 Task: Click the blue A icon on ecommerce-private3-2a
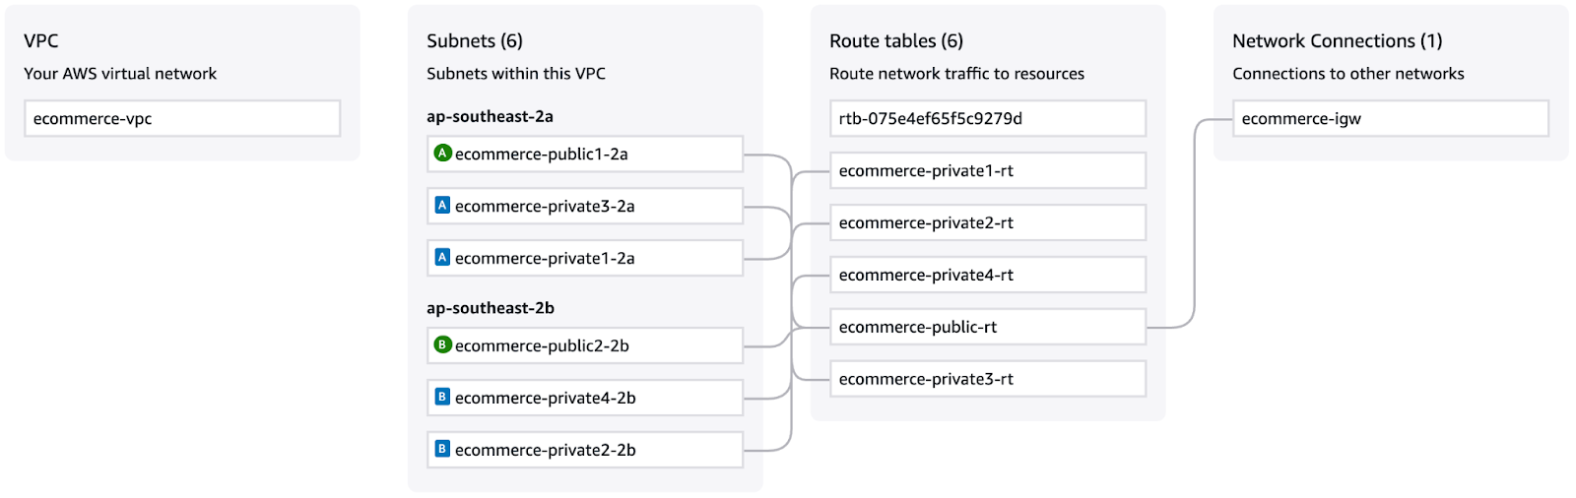[442, 206]
